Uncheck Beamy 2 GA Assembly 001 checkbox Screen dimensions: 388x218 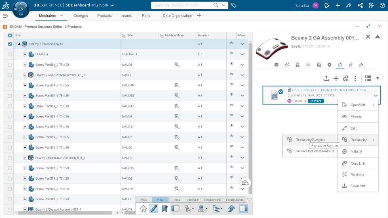coord(10,44)
